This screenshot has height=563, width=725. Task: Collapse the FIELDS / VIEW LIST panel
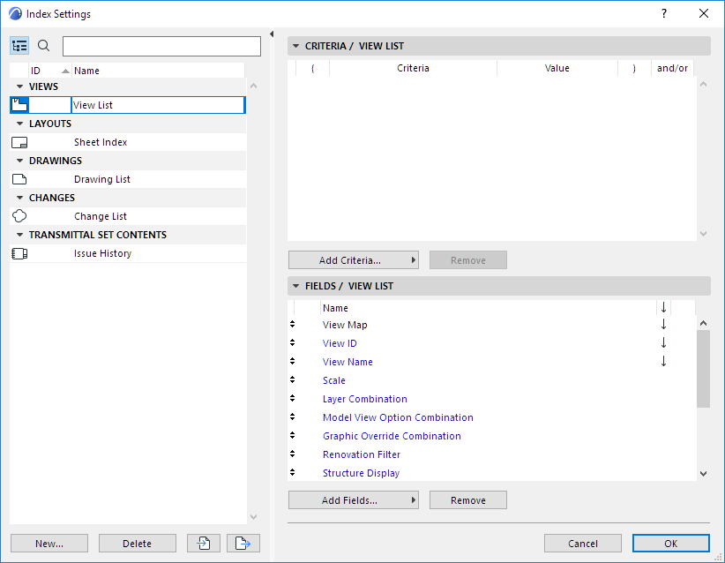tap(295, 285)
